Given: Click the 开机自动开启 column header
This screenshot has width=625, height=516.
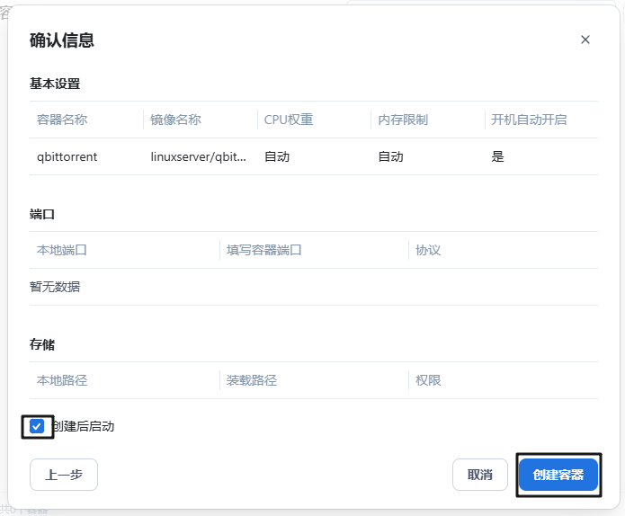Looking at the screenshot, I should point(529,120).
